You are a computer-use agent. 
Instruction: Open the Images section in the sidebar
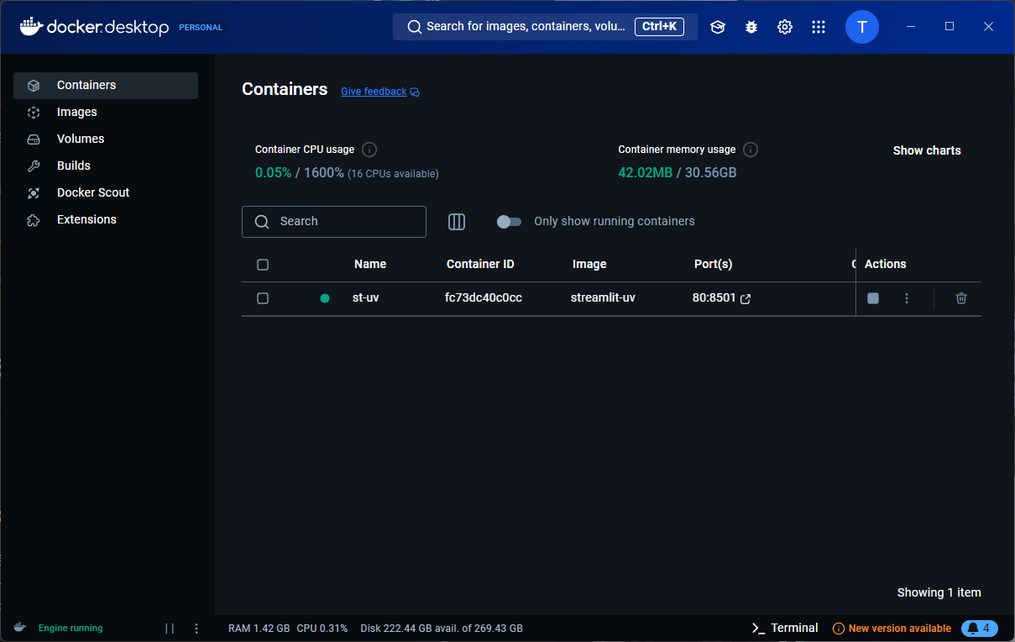click(76, 112)
